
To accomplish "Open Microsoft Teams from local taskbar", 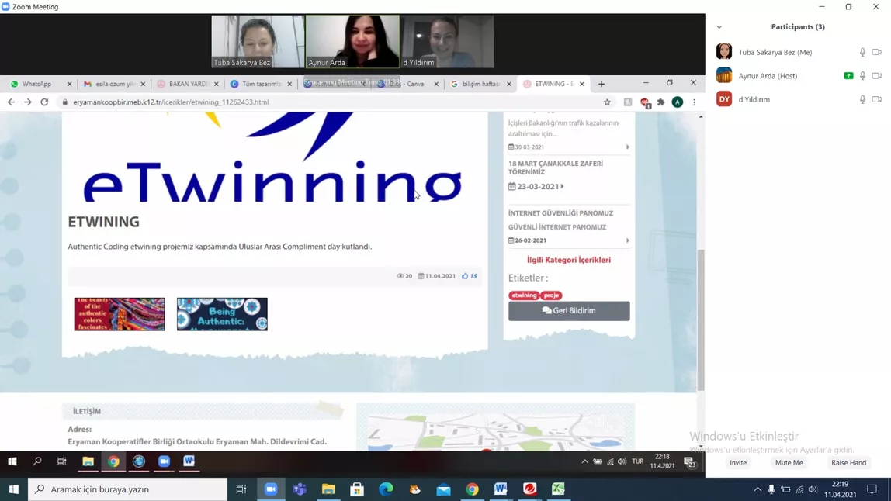I will pyautogui.click(x=300, y=489).
